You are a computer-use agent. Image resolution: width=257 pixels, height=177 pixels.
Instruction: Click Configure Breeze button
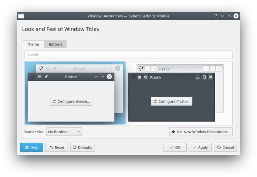point(71,101)
